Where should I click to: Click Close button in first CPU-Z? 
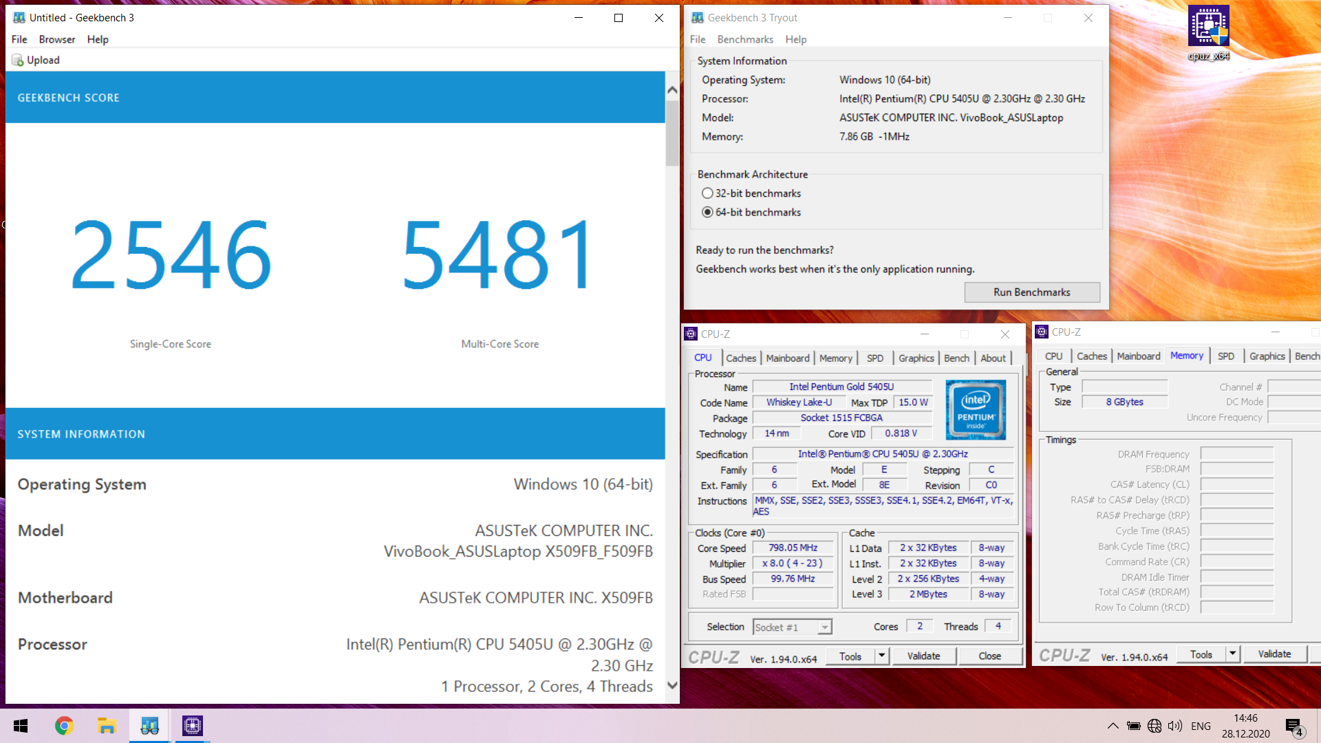click(989, 656)
